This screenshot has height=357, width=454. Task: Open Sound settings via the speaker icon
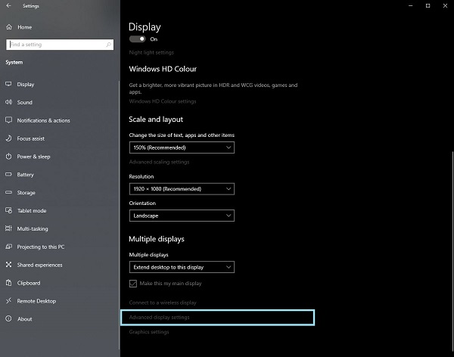(9, 102)
